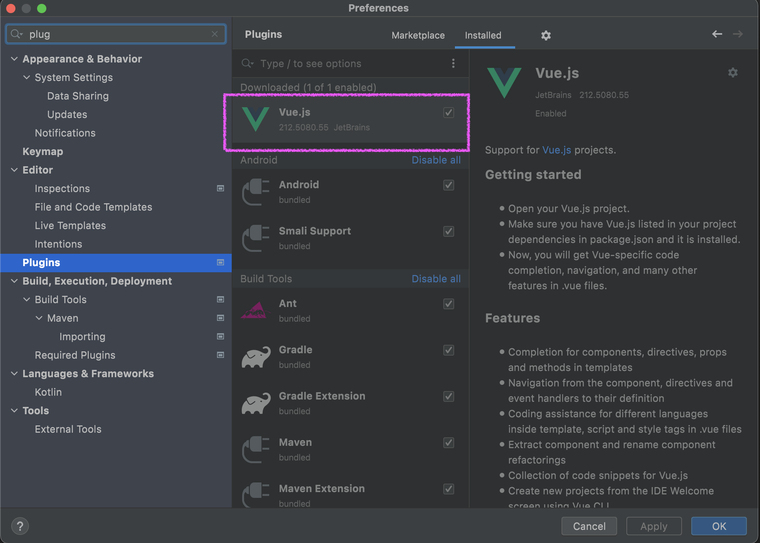The height and width of the screenshot is (543, 760).
Task: Click the Gradle elephant plugin icon
Action: pyautogui.click(x=256, y=357)
